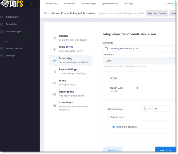Open User Manager in the top menu
This screenshot has width=178, height=154.
(88, 3)
